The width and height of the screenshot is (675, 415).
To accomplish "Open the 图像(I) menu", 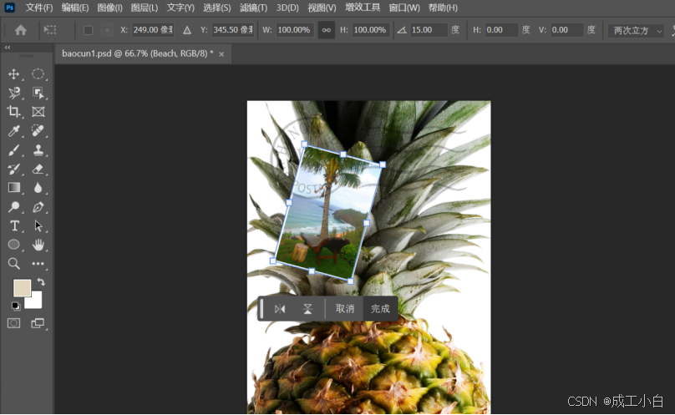I will tap(109, 8).
